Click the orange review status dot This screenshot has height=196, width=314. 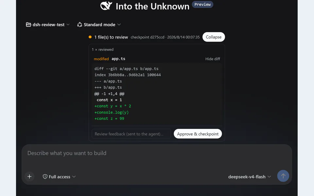click(90, 37)
